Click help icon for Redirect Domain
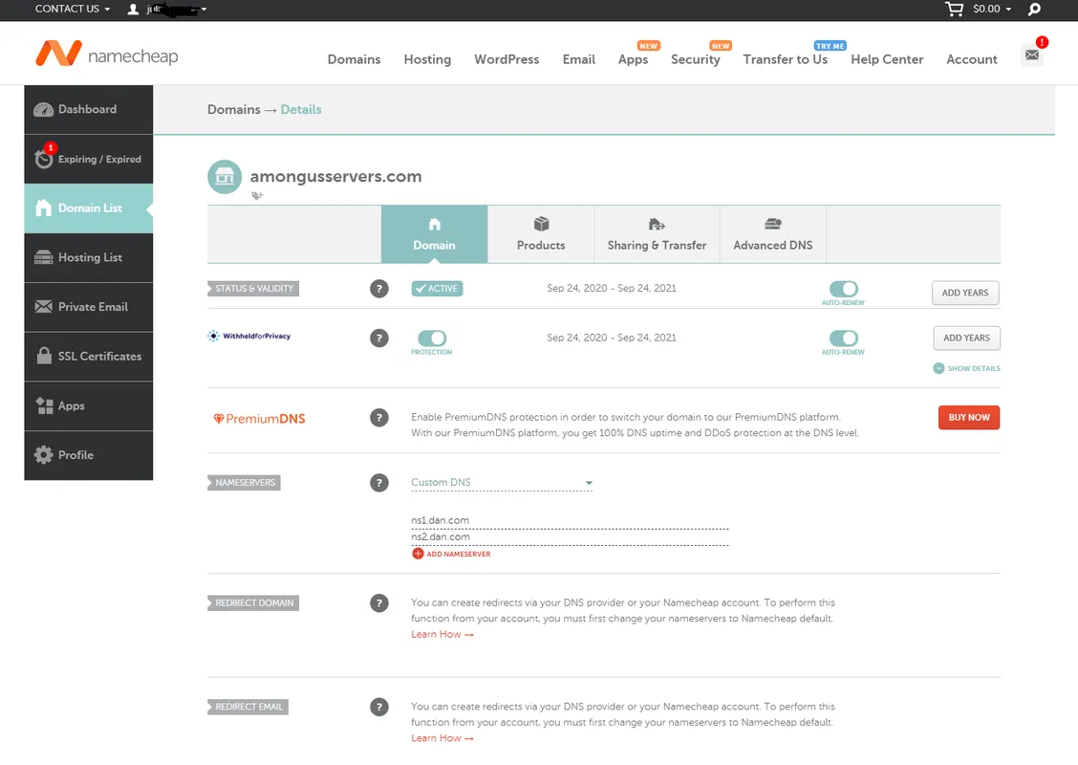Screen dimensions: 1078x765 pos(378,603)
